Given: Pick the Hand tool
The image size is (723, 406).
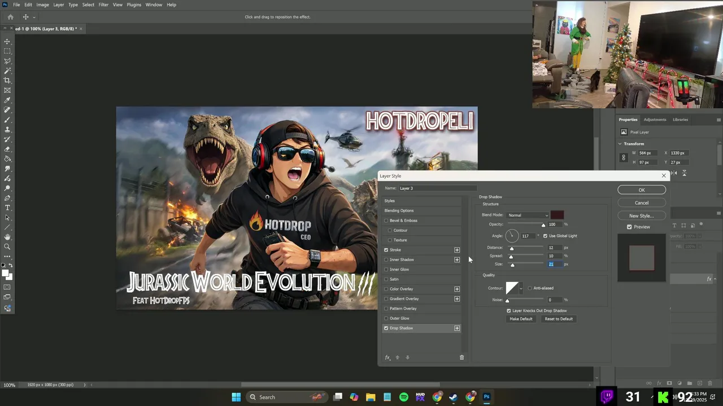Looking at the screenshot, I should (x=7, y=237).
